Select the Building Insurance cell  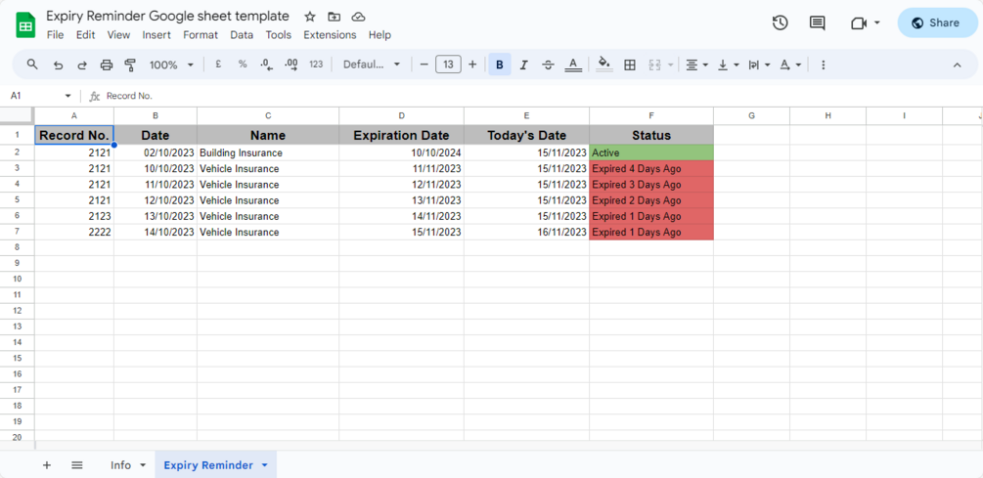(x=268, y=152)
